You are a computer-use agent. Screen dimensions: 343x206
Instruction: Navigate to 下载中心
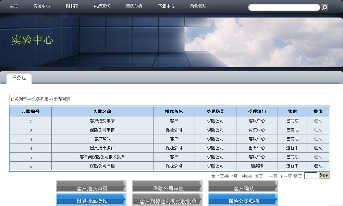(166, 6)
